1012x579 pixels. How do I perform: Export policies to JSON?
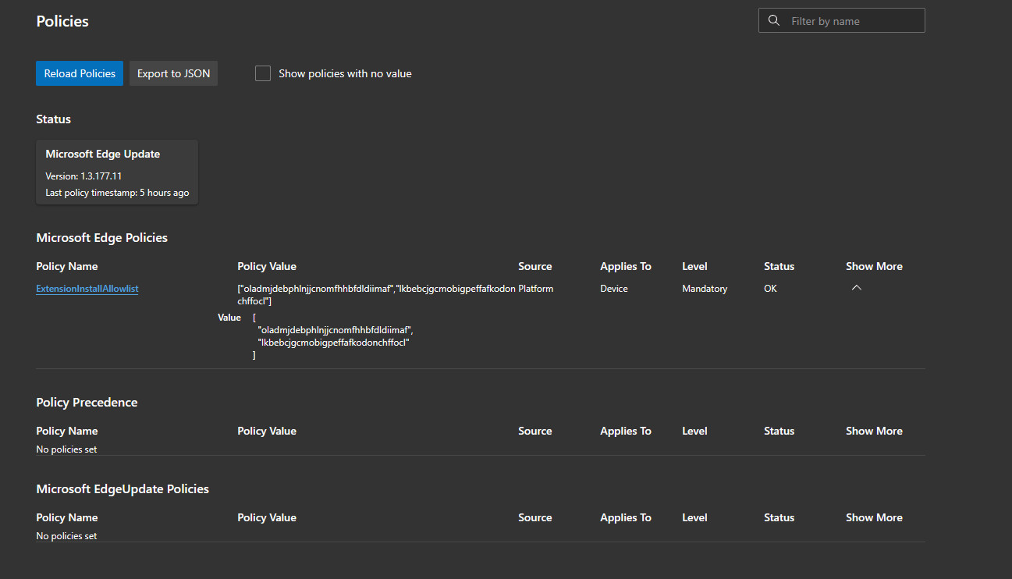(x=173, y=73)
